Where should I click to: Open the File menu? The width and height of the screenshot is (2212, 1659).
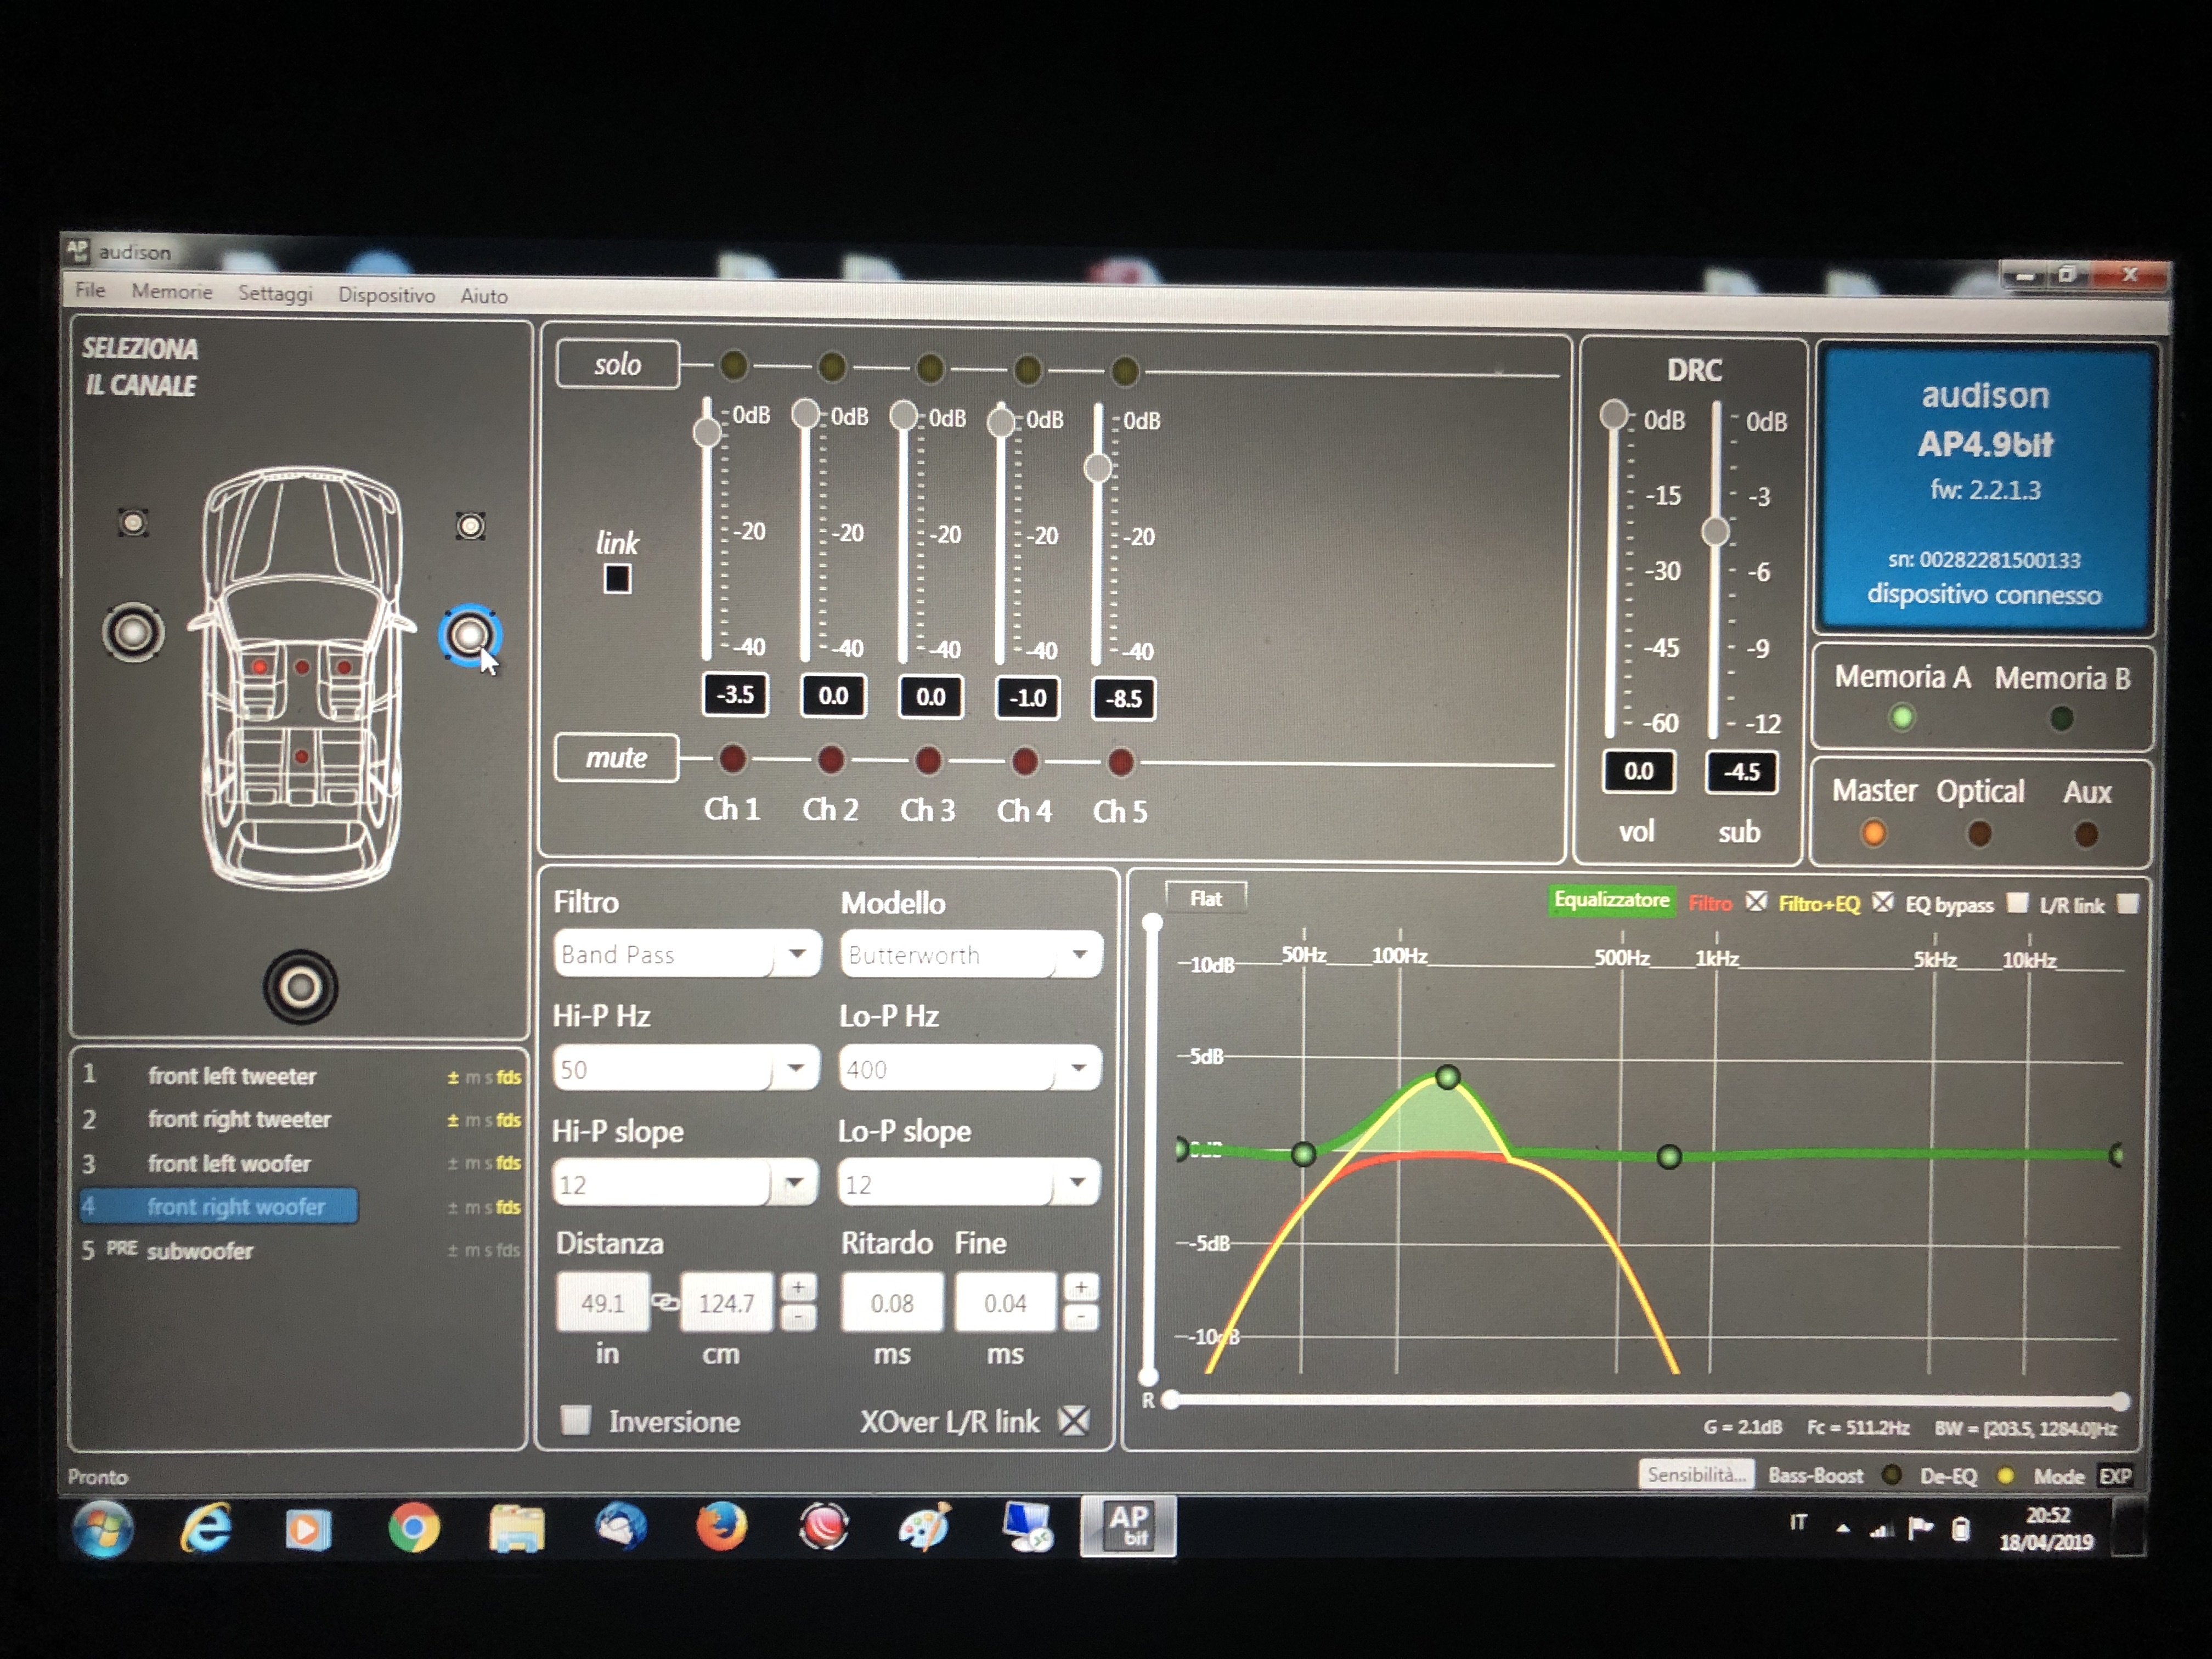pyautogui.click(x=90, y=290)
